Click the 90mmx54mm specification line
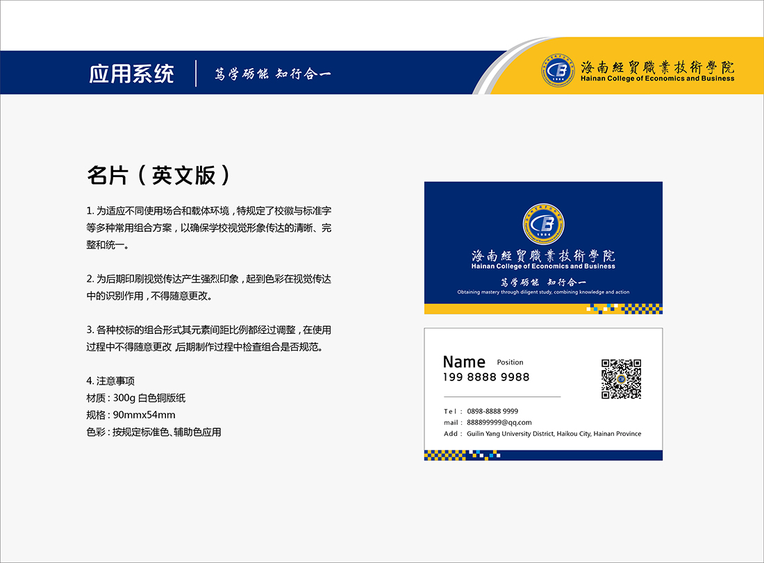764x563 pixels. (131, 415)
